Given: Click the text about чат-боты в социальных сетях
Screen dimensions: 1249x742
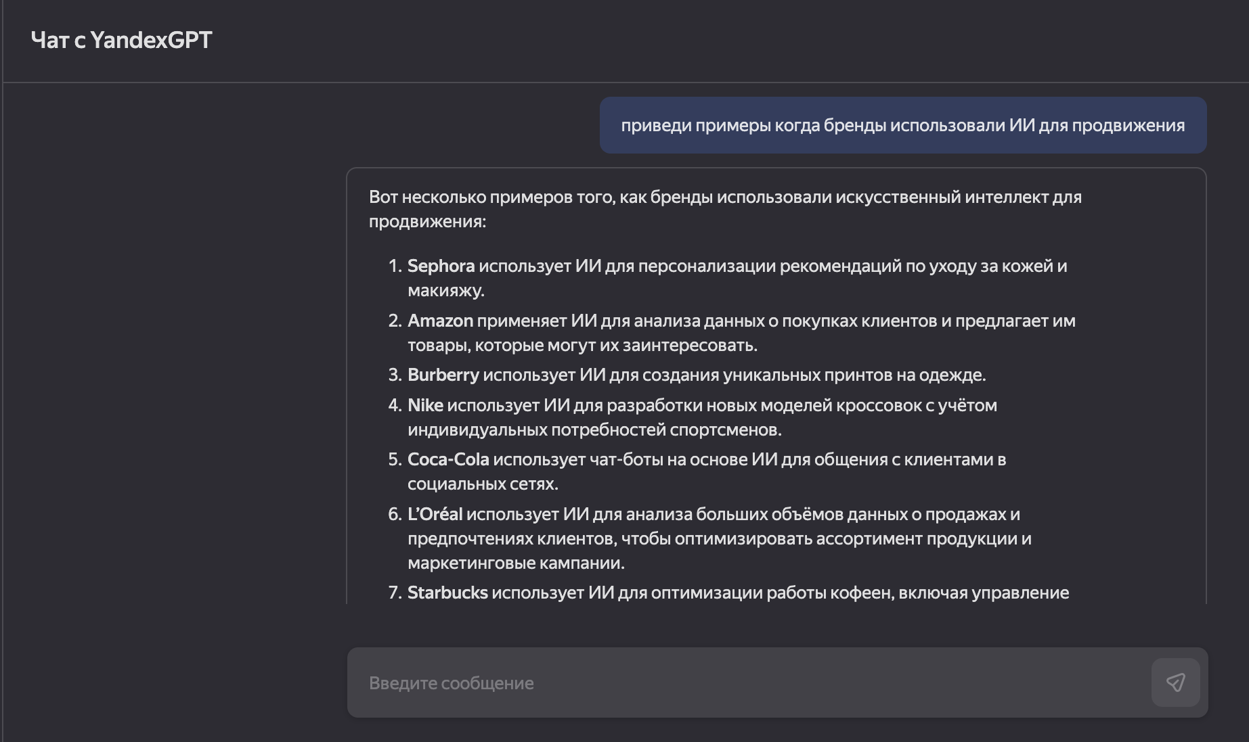Looking at the screenshot, I should (707, 460).
